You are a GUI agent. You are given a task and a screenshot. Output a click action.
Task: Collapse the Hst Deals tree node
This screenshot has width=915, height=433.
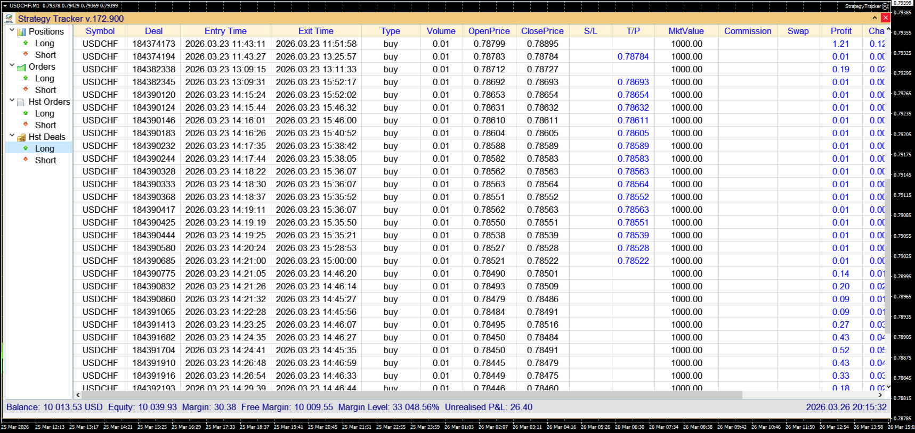(x=12, y=136)
